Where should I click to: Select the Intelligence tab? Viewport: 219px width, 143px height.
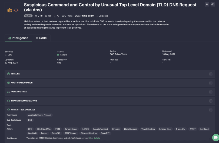[x=18, y=38]
